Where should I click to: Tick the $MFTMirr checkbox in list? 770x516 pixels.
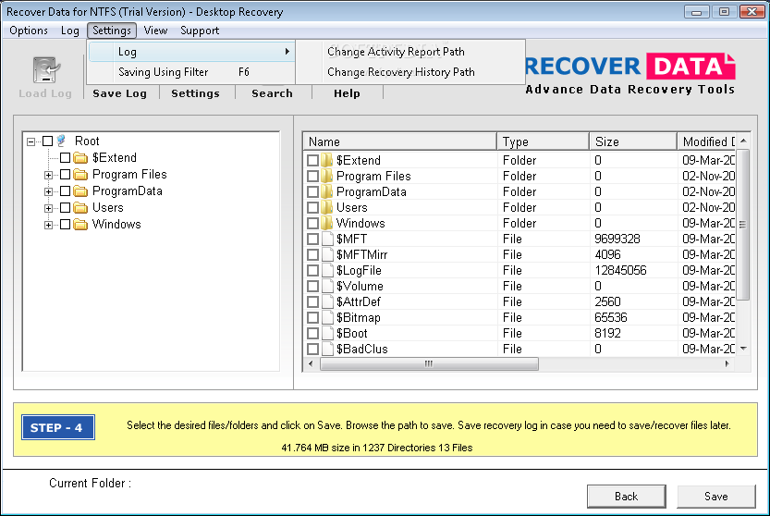coord(312,255)
